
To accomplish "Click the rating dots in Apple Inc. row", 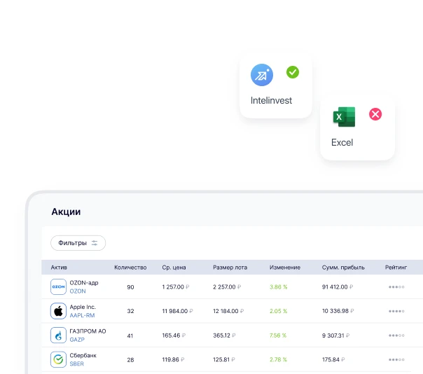I will click(x=396, y=311).
